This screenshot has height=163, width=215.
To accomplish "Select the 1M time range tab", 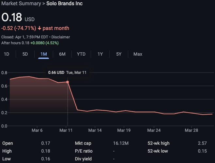I will click(44, 54).
